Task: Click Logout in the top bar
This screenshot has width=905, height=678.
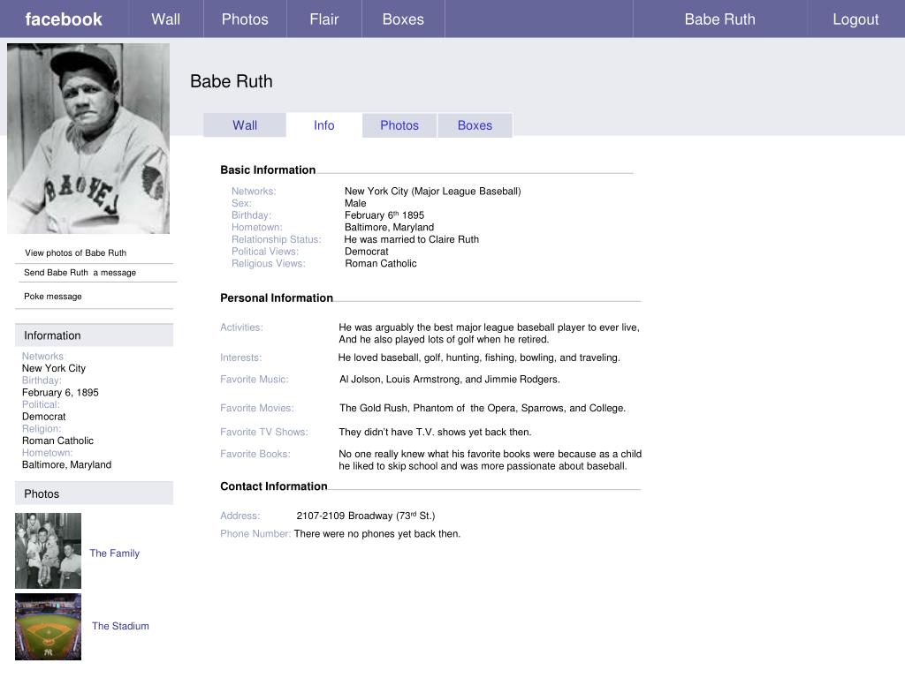Action: pyautogui.click(x=856, y=19)
